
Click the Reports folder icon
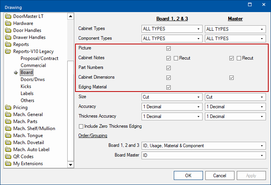8,44
